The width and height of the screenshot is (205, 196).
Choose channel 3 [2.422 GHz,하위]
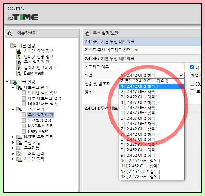coord(152,97)
